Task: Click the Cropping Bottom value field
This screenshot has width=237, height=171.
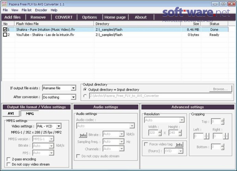Action: [216, 147]
